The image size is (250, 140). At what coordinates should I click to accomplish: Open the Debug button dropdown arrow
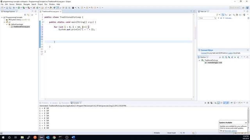tap(16, 8)
